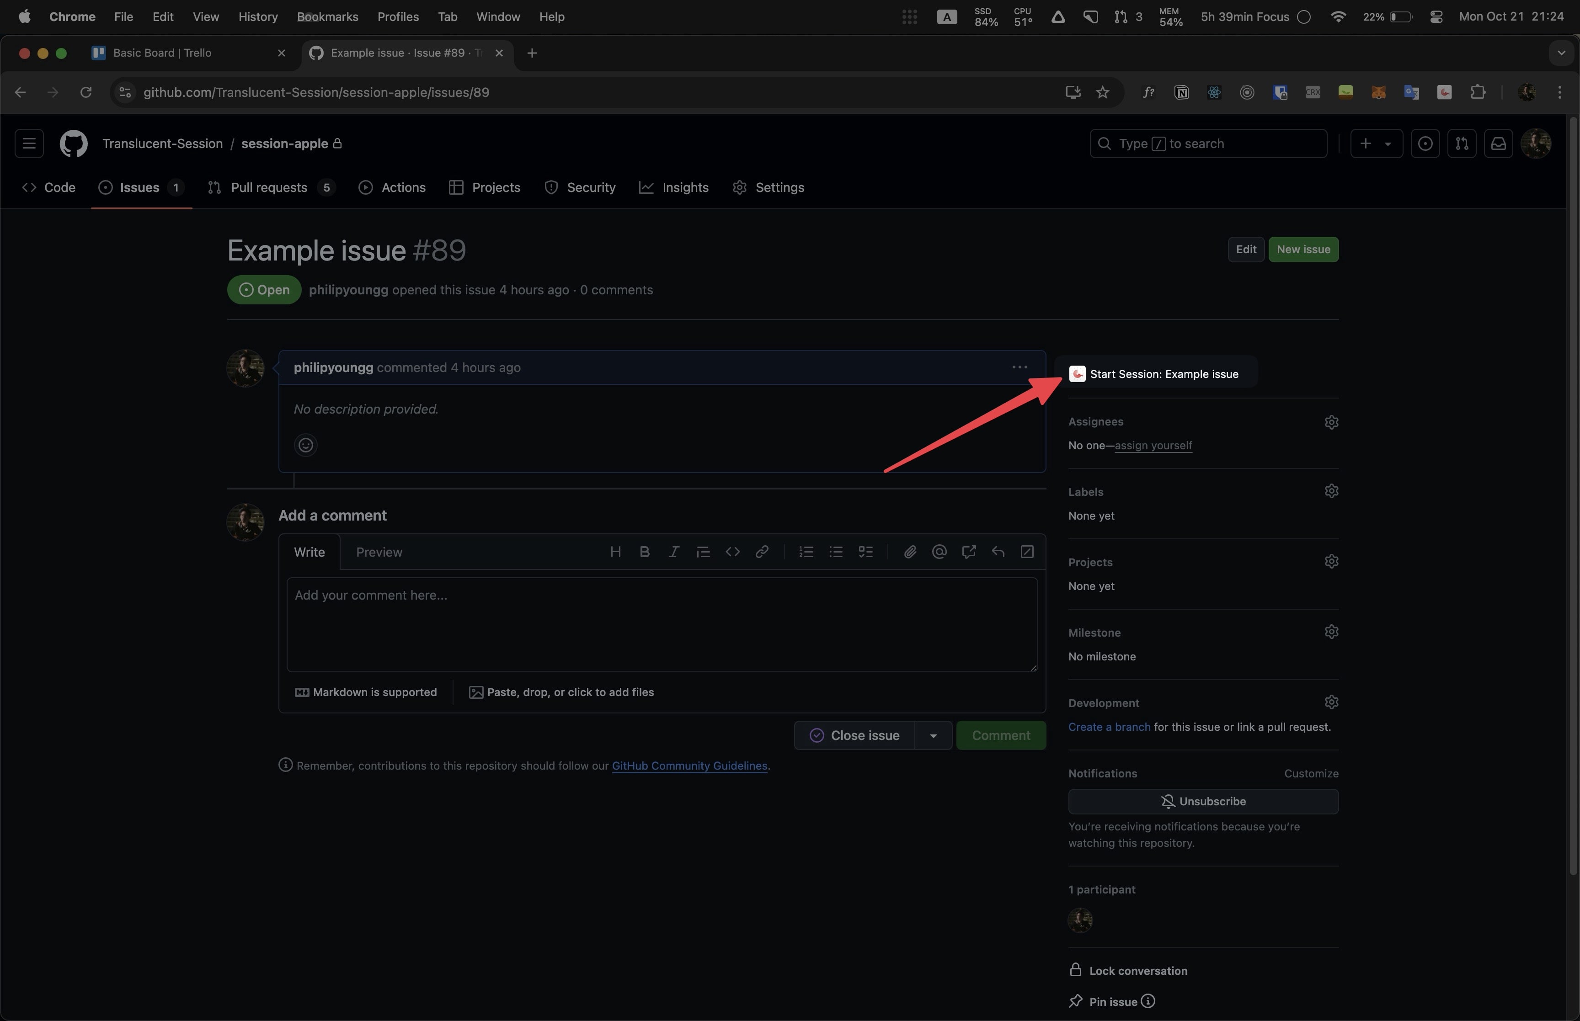The image size is (1580, 1021).
Task: Open the Close issue dropdown arrow
Action: 933,735
